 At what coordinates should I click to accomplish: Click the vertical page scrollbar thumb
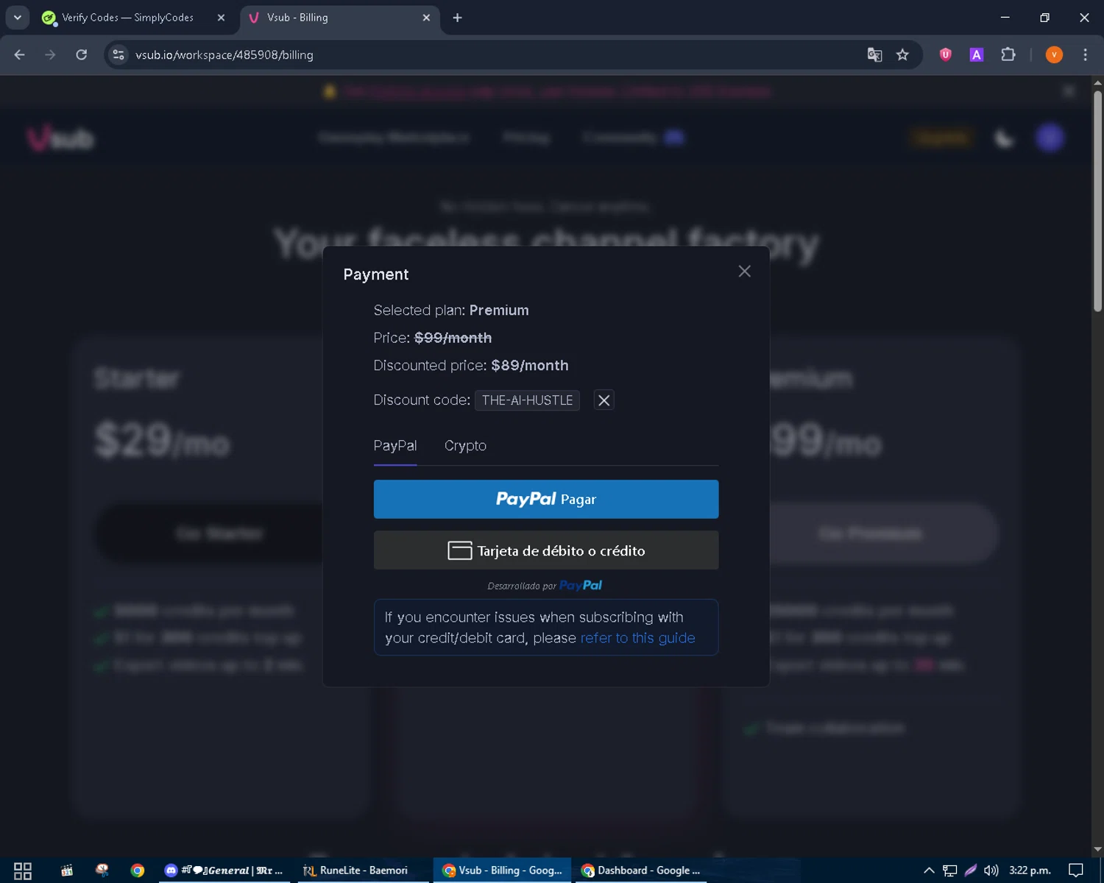click(1097, 200)
